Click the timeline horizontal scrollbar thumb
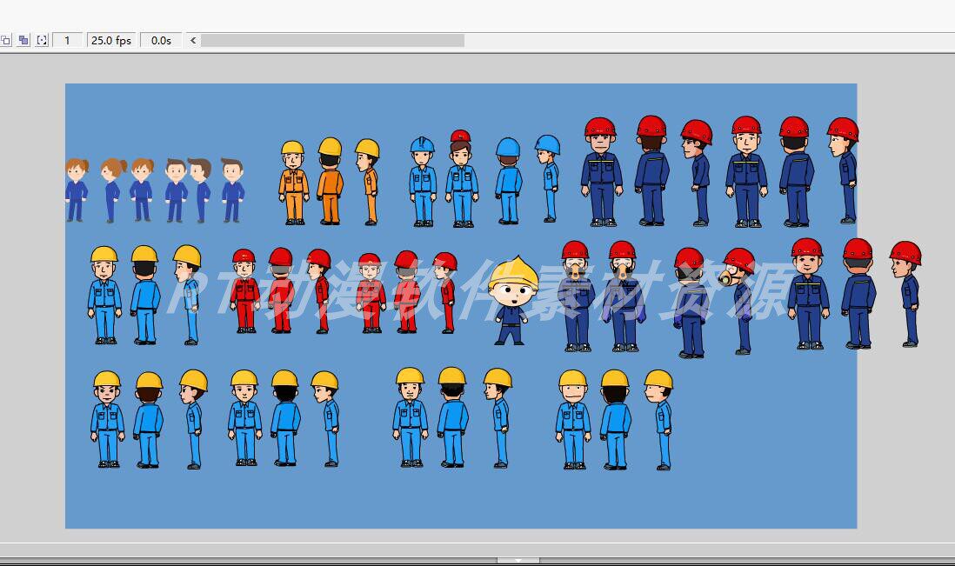This screenshot has height=566, width=955. pyautogui.click(x=332, y=40)
